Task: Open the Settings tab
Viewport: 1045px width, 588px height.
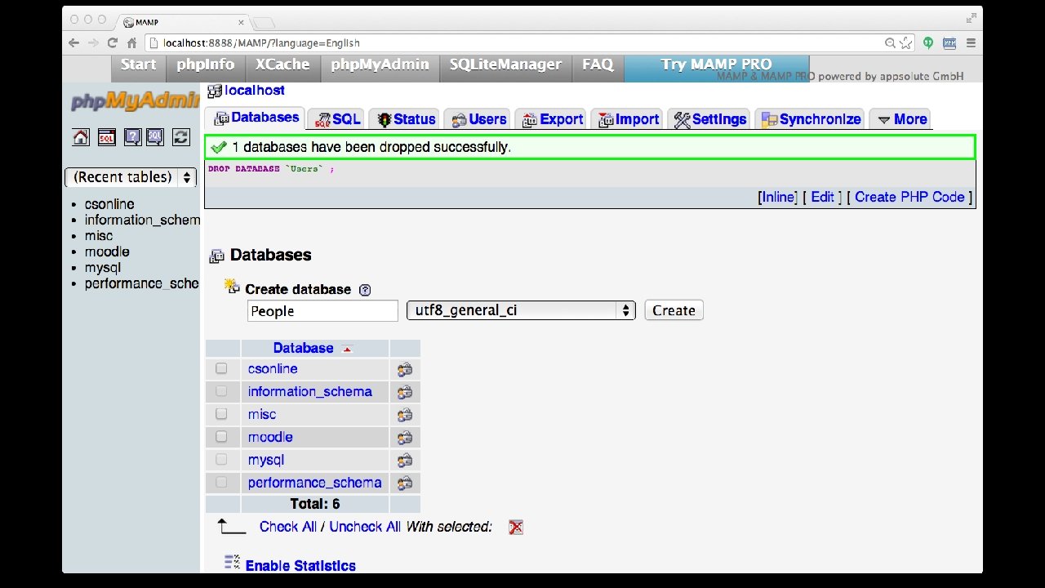Action: click(709, 119)
